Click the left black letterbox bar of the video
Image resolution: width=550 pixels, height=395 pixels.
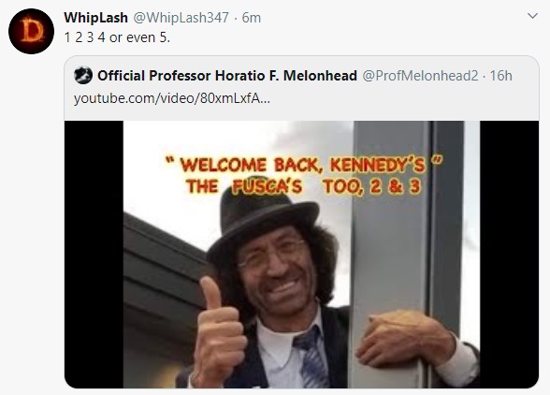[94, 255]
